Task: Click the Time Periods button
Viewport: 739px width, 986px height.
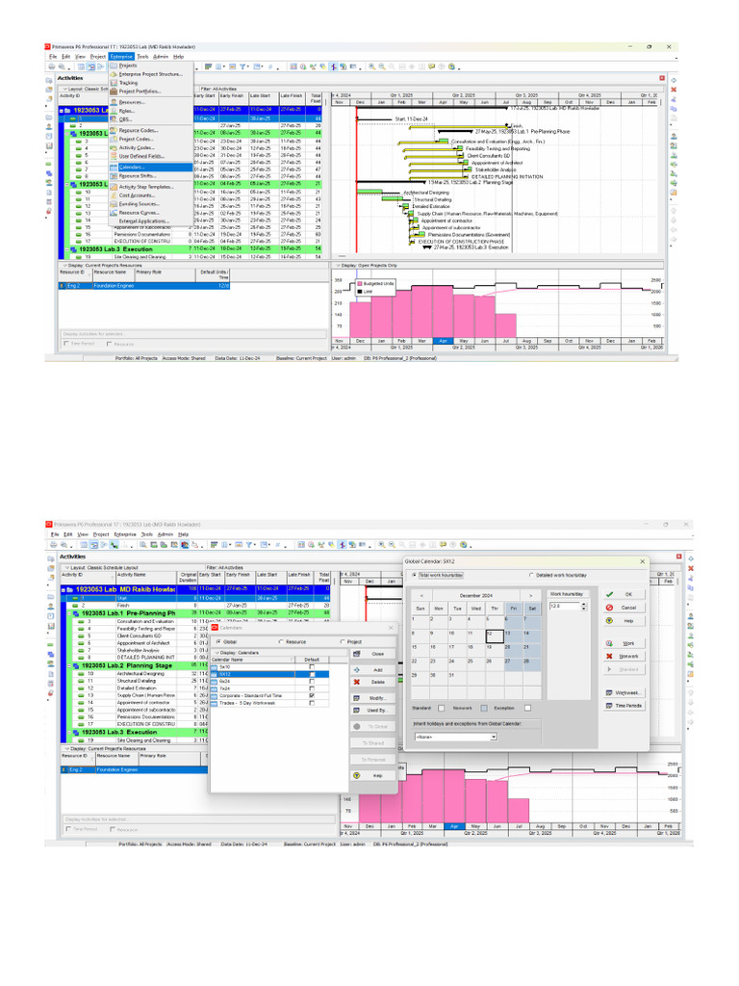Action: [x=624, y=706]
